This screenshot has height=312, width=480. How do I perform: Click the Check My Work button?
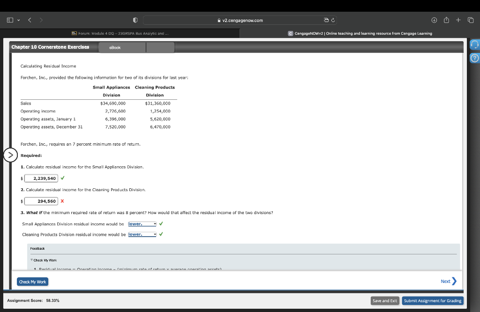point(32,282)
